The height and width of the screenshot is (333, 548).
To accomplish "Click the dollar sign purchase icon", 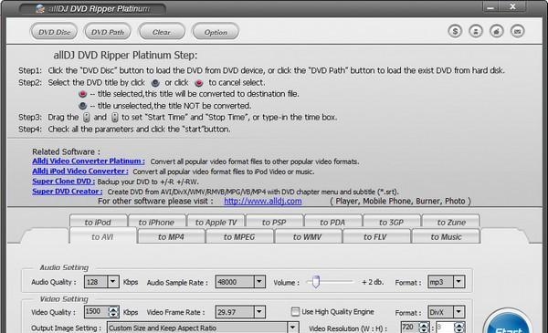I will click(455, 31).
